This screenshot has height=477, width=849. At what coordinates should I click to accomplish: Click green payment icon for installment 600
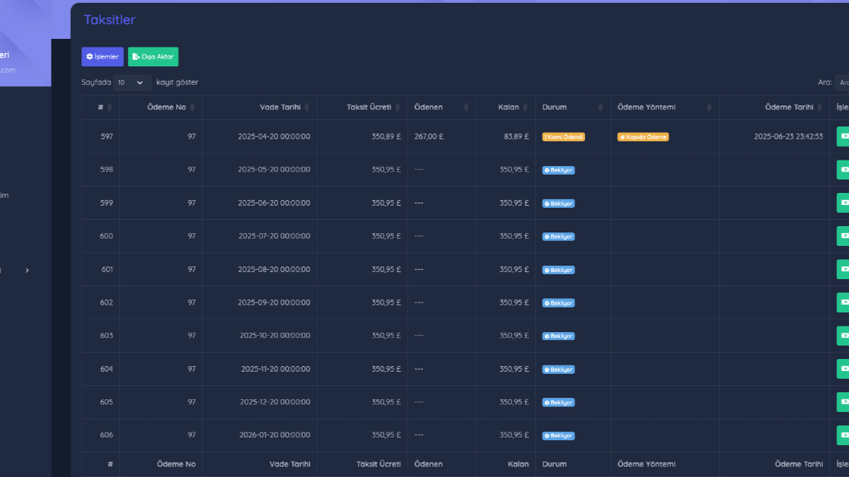843,236
